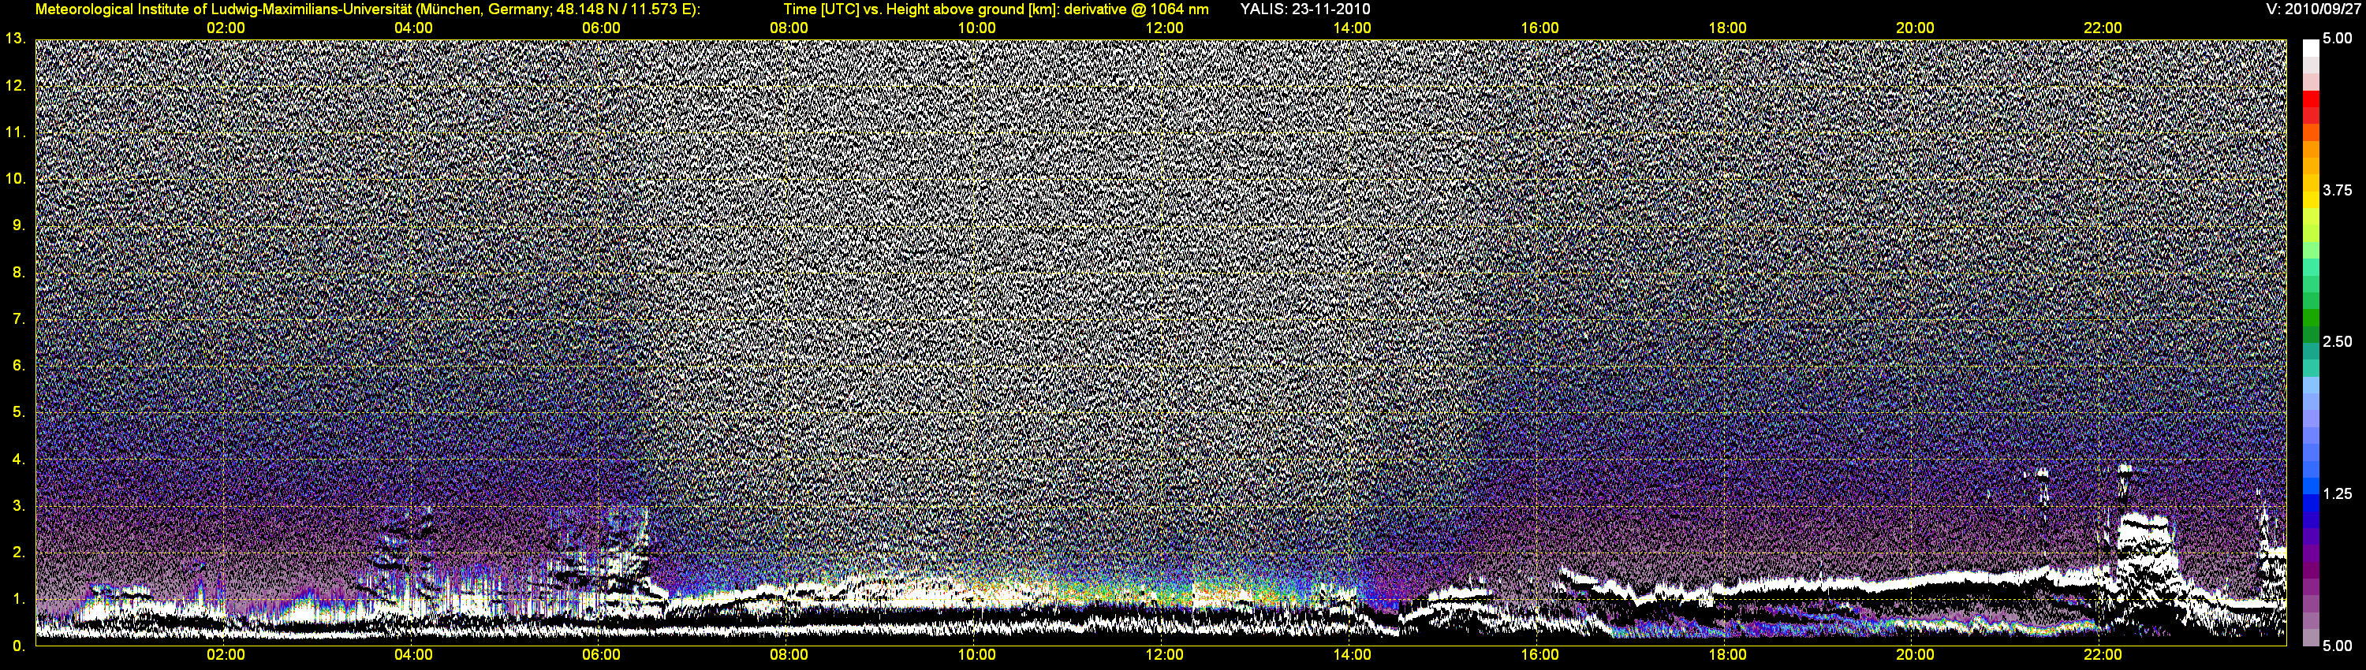Click the 3.75 color scale label
Image resolution: width=2366 pixels, height=670 pixels.
(2338, 190)
